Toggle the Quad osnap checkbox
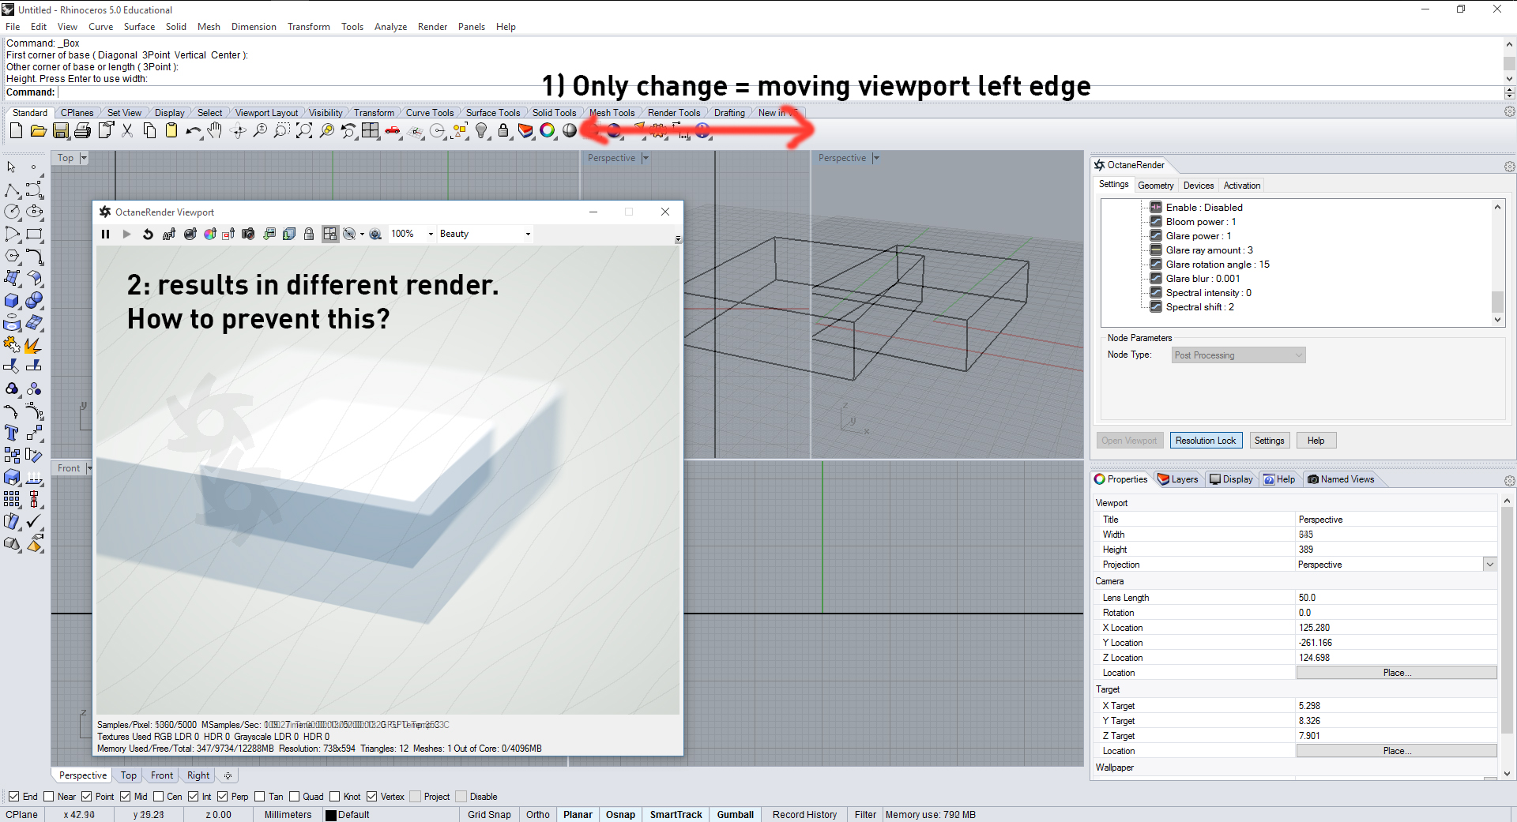The height and width of the screenshot is (822, 1517). click(294, 797)
